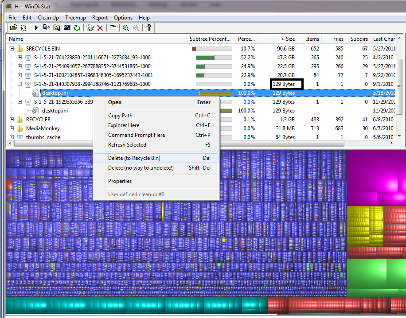Viewport: 406px width, 318px height.
Task: Choose Copy Path in context menu
Action: [x=156, y=116]
